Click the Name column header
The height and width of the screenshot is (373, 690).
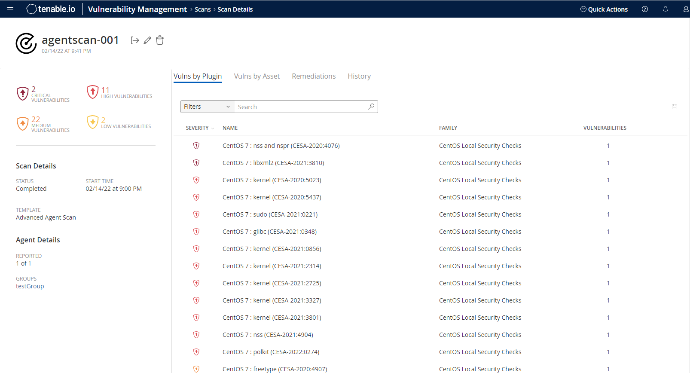click(230, 128)
